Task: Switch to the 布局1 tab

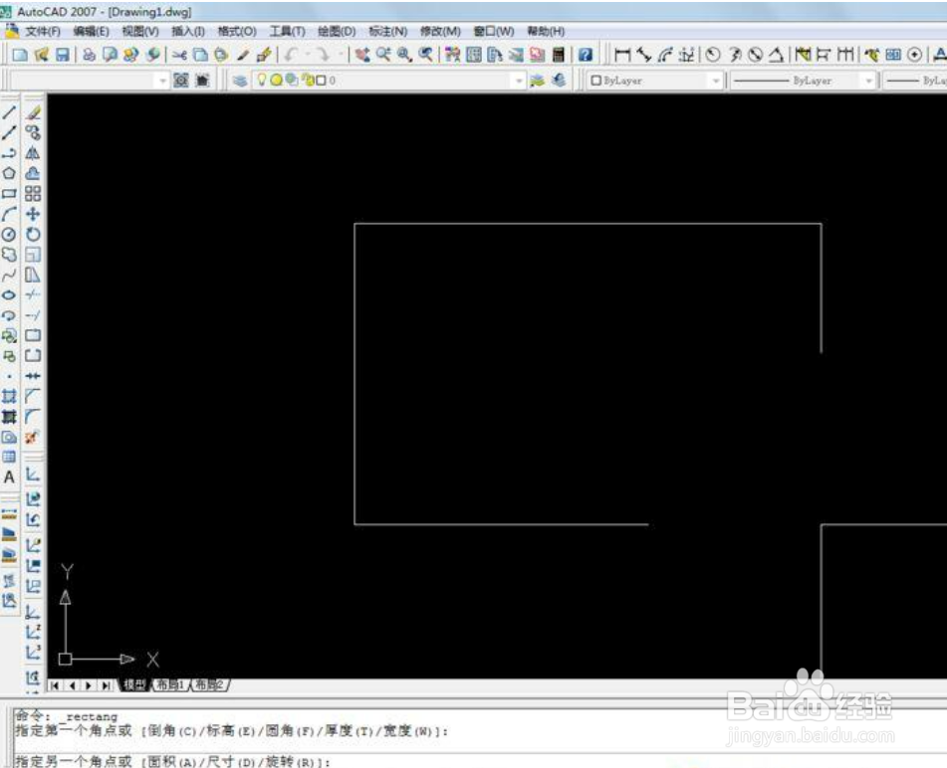Action: [170, 684]
